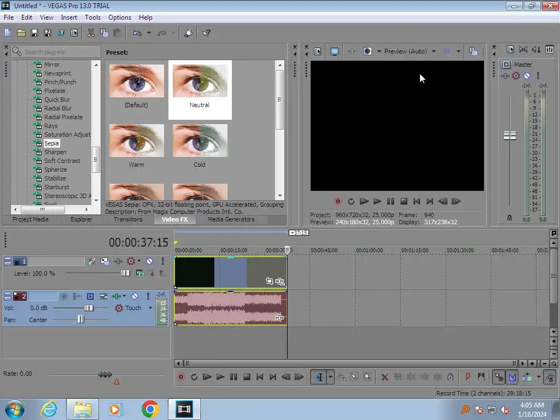The width and height of the screenshot is (560, 420).
Task: Click the Copy icon in the toolbar
Action: click(104, 33)
